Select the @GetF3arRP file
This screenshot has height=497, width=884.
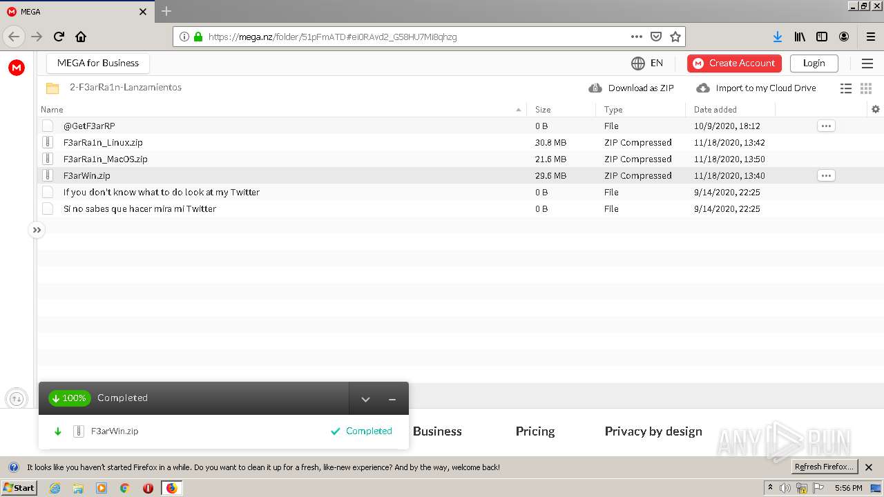pyautogui.click(x=89, y=126)
